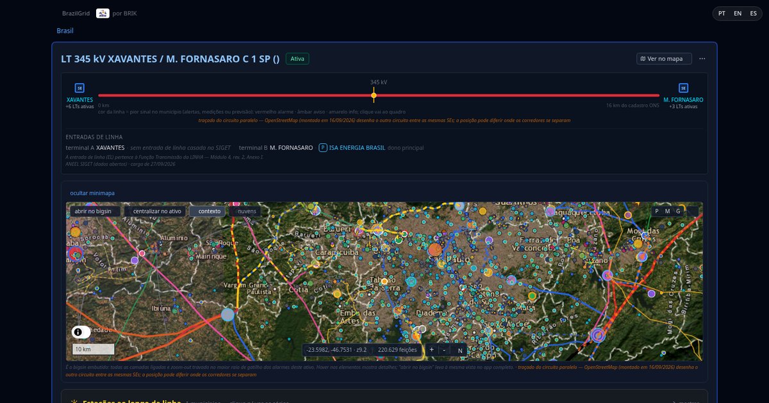This screenshot has width=769, height=403.
Task: Select the P size option on minimap
Action: coord(657,211)
